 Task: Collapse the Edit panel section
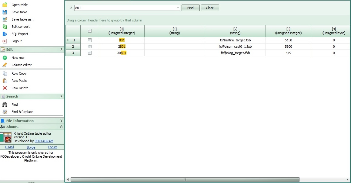61,50
